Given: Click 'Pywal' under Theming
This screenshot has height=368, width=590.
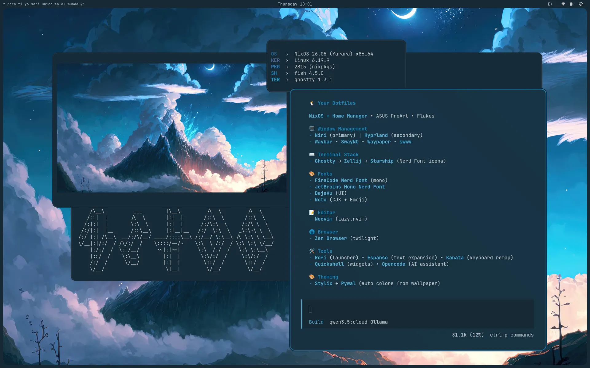Looking at the screenshot, I should point(348,283).
